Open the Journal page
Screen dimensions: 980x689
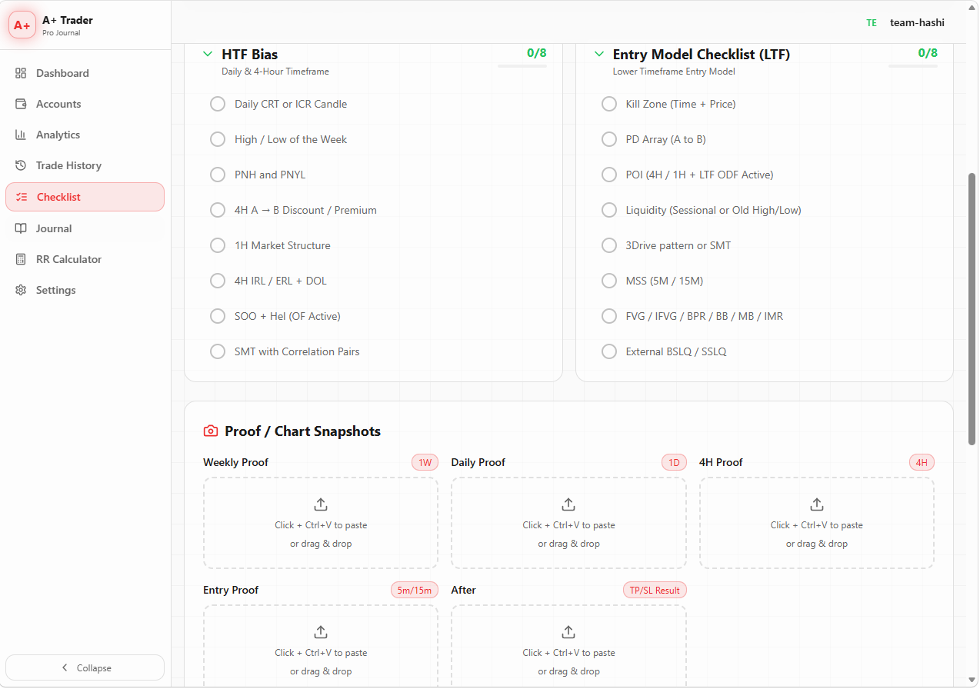pyautogui.click(x=85, y=228)
